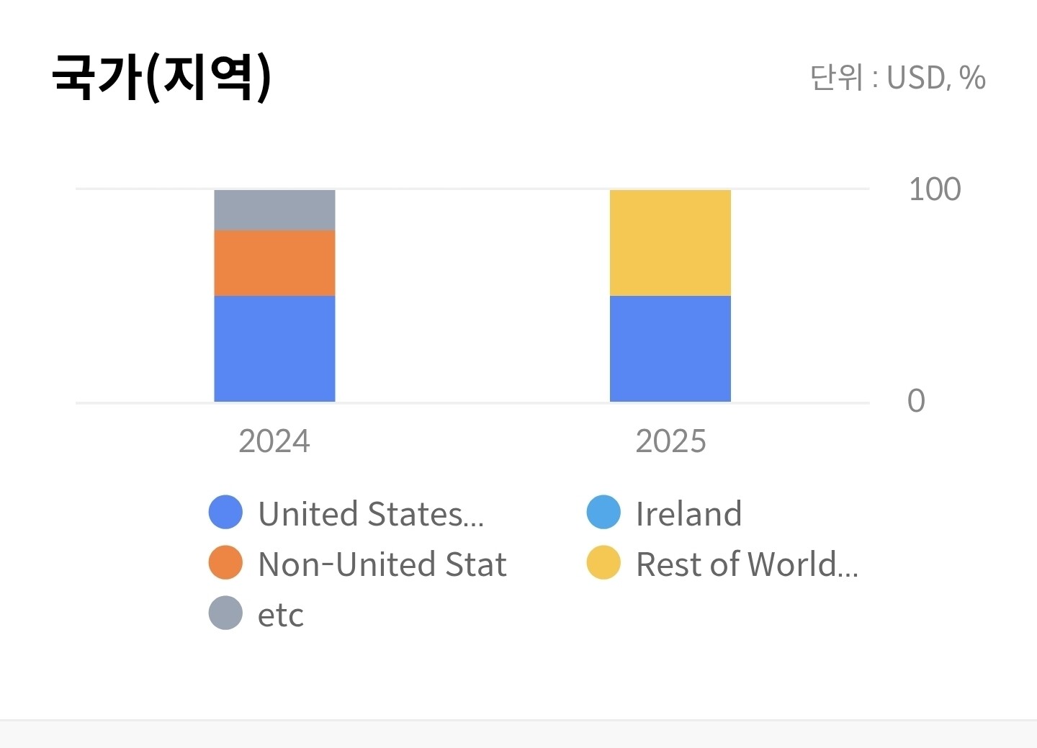Select the blue segment in 2024 bar
1037x748 pixels.
coord(274,348)
